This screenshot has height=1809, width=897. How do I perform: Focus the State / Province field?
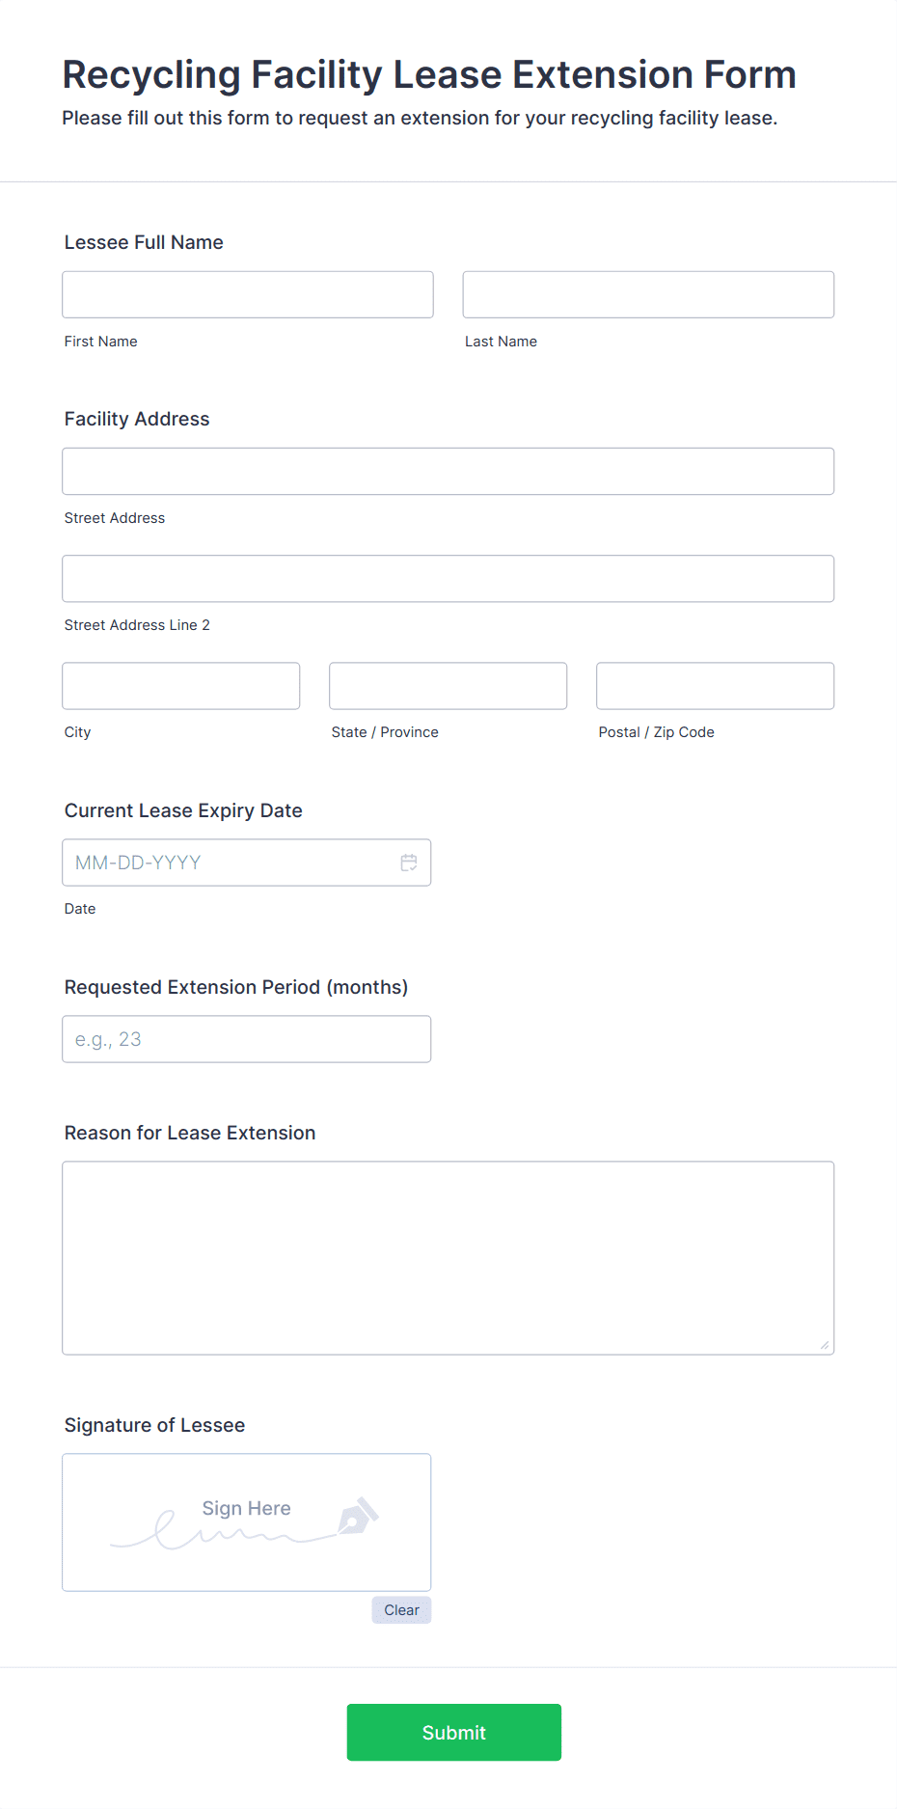point(448,686)
